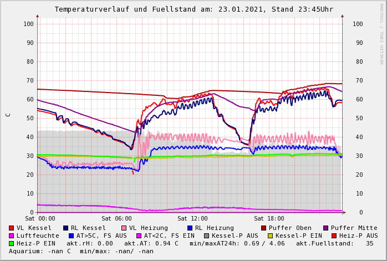Click the dark blue RL Kessel swatch
The height and width of the screenshot is (261, 387).
(66, 228)
